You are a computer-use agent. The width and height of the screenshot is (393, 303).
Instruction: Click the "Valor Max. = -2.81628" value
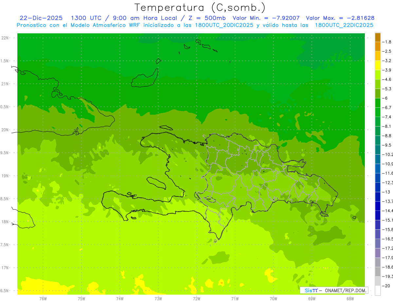click(x=340, y=18)
